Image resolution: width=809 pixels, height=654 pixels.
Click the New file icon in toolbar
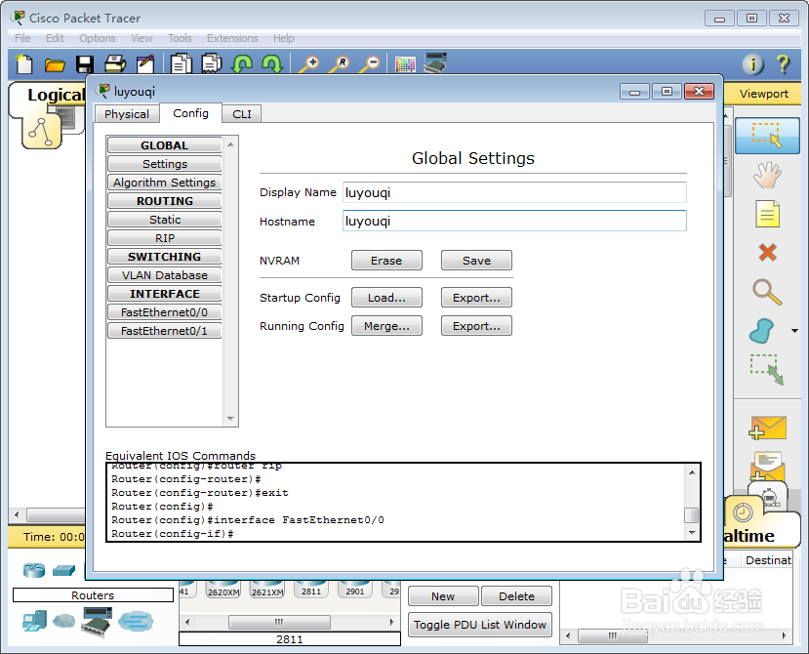point(24,64)
